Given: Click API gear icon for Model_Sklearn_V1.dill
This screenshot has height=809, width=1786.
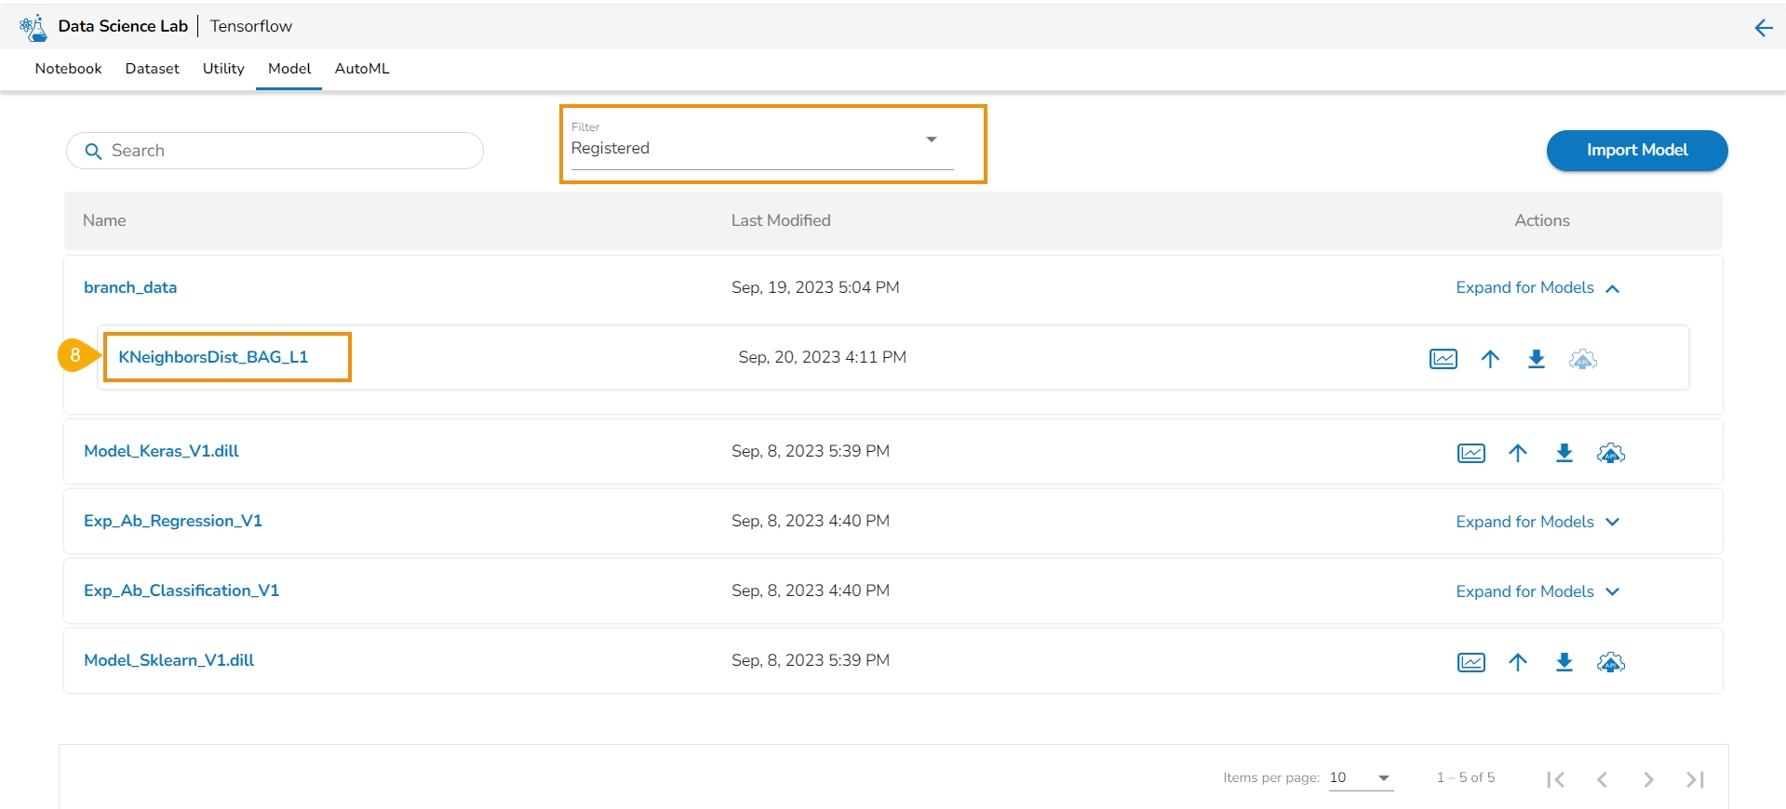Looking at the screenshot, I should pyautogui.click(x=1611, y=662).
